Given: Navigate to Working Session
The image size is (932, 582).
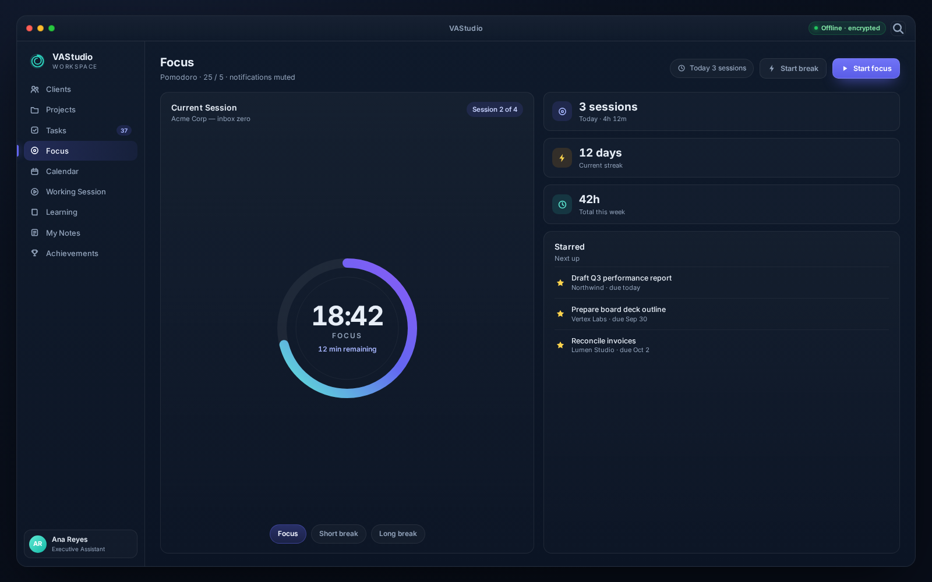Looking at the screenshot, I should pyautogui.click(x=80, y=192).
